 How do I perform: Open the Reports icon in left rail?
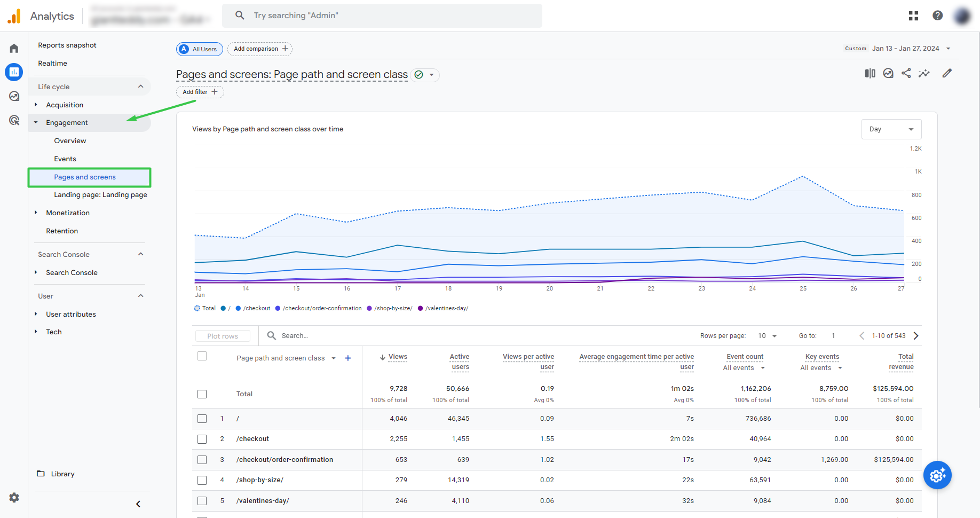click(14, 72)
